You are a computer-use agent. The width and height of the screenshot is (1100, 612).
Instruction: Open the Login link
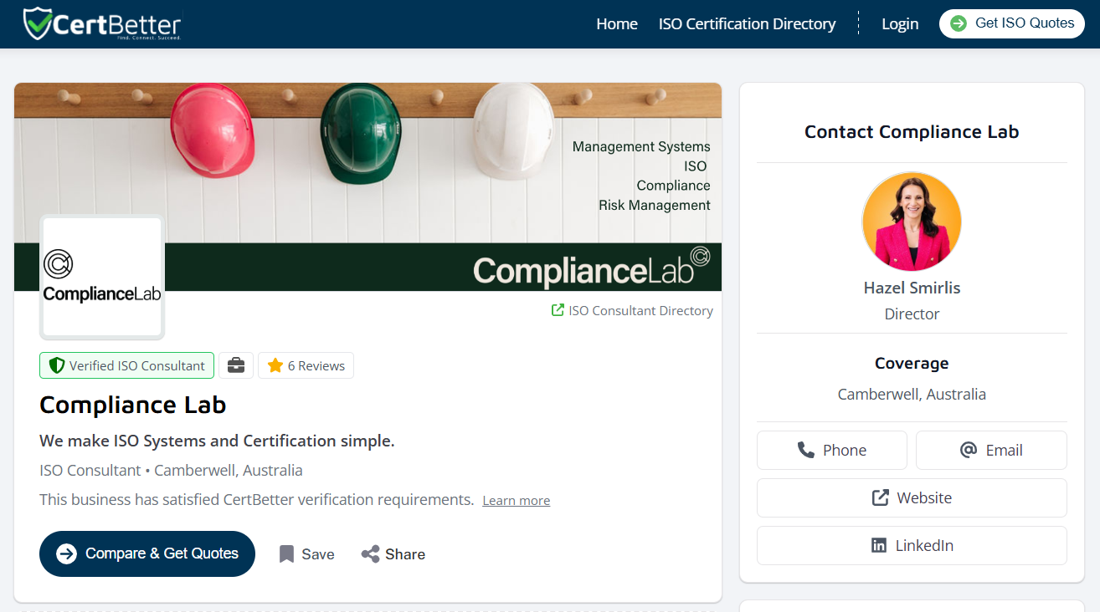tap(900, 24)
